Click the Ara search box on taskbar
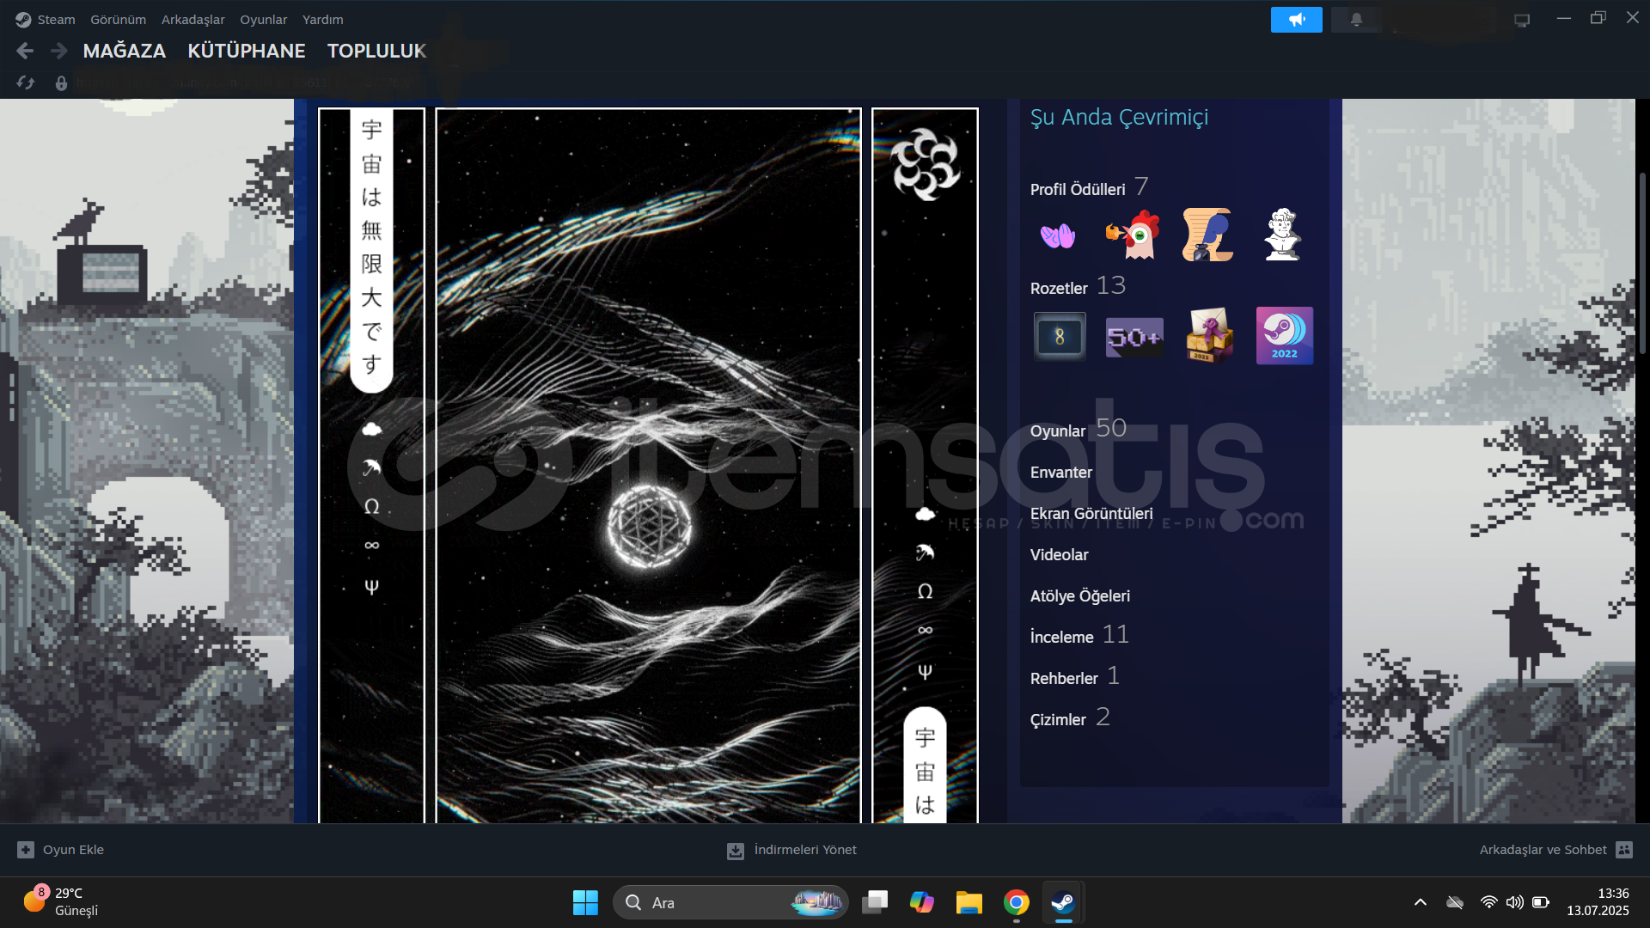 click(x=730, y=902)
